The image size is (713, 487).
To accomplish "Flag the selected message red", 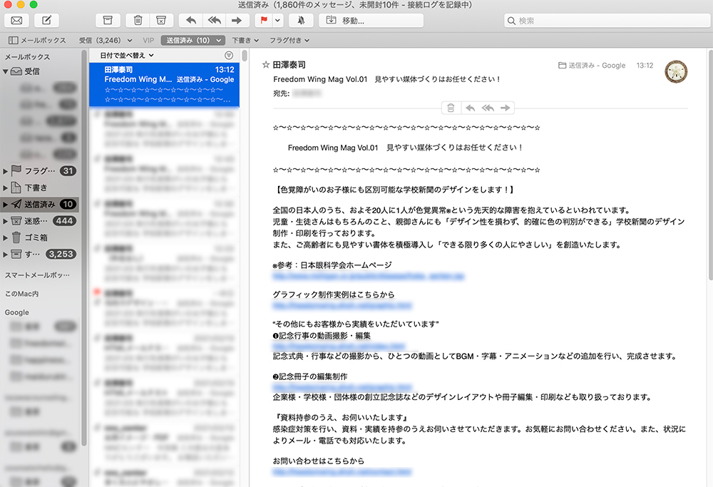I will pos(264,21).
